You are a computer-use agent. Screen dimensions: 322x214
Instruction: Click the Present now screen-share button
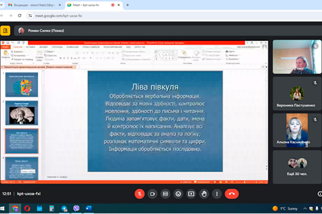(x=191, y=194)
